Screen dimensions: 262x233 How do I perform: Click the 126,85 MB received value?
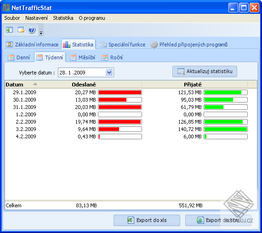190,122
